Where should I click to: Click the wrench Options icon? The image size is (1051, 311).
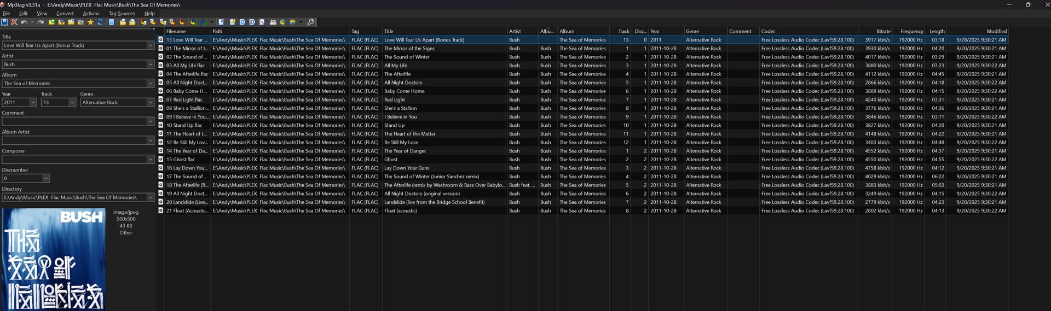pos(310,22)
